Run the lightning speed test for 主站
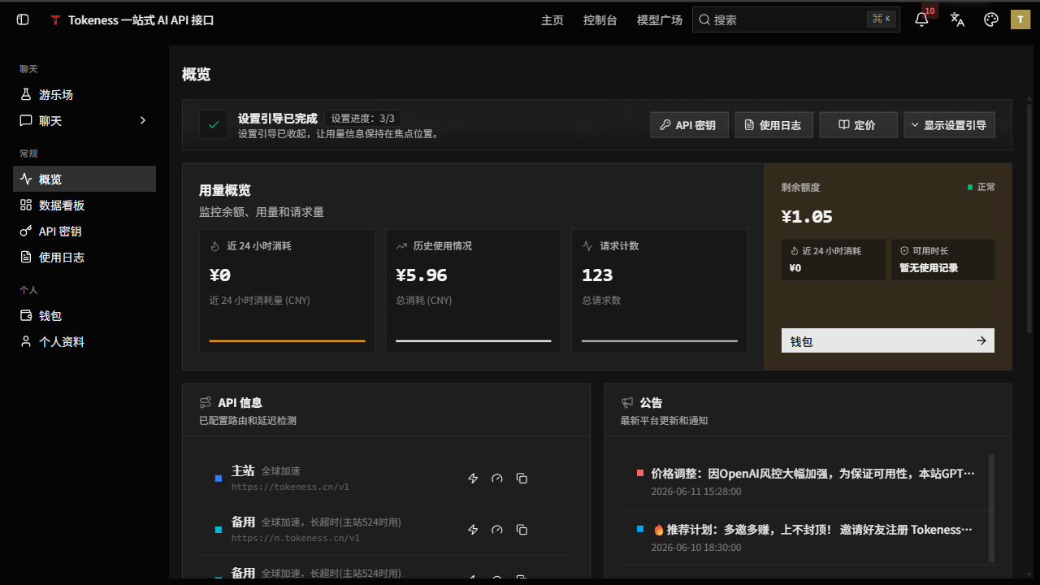The height and width of the screenshot is (585, 1040). pos(473,479)
